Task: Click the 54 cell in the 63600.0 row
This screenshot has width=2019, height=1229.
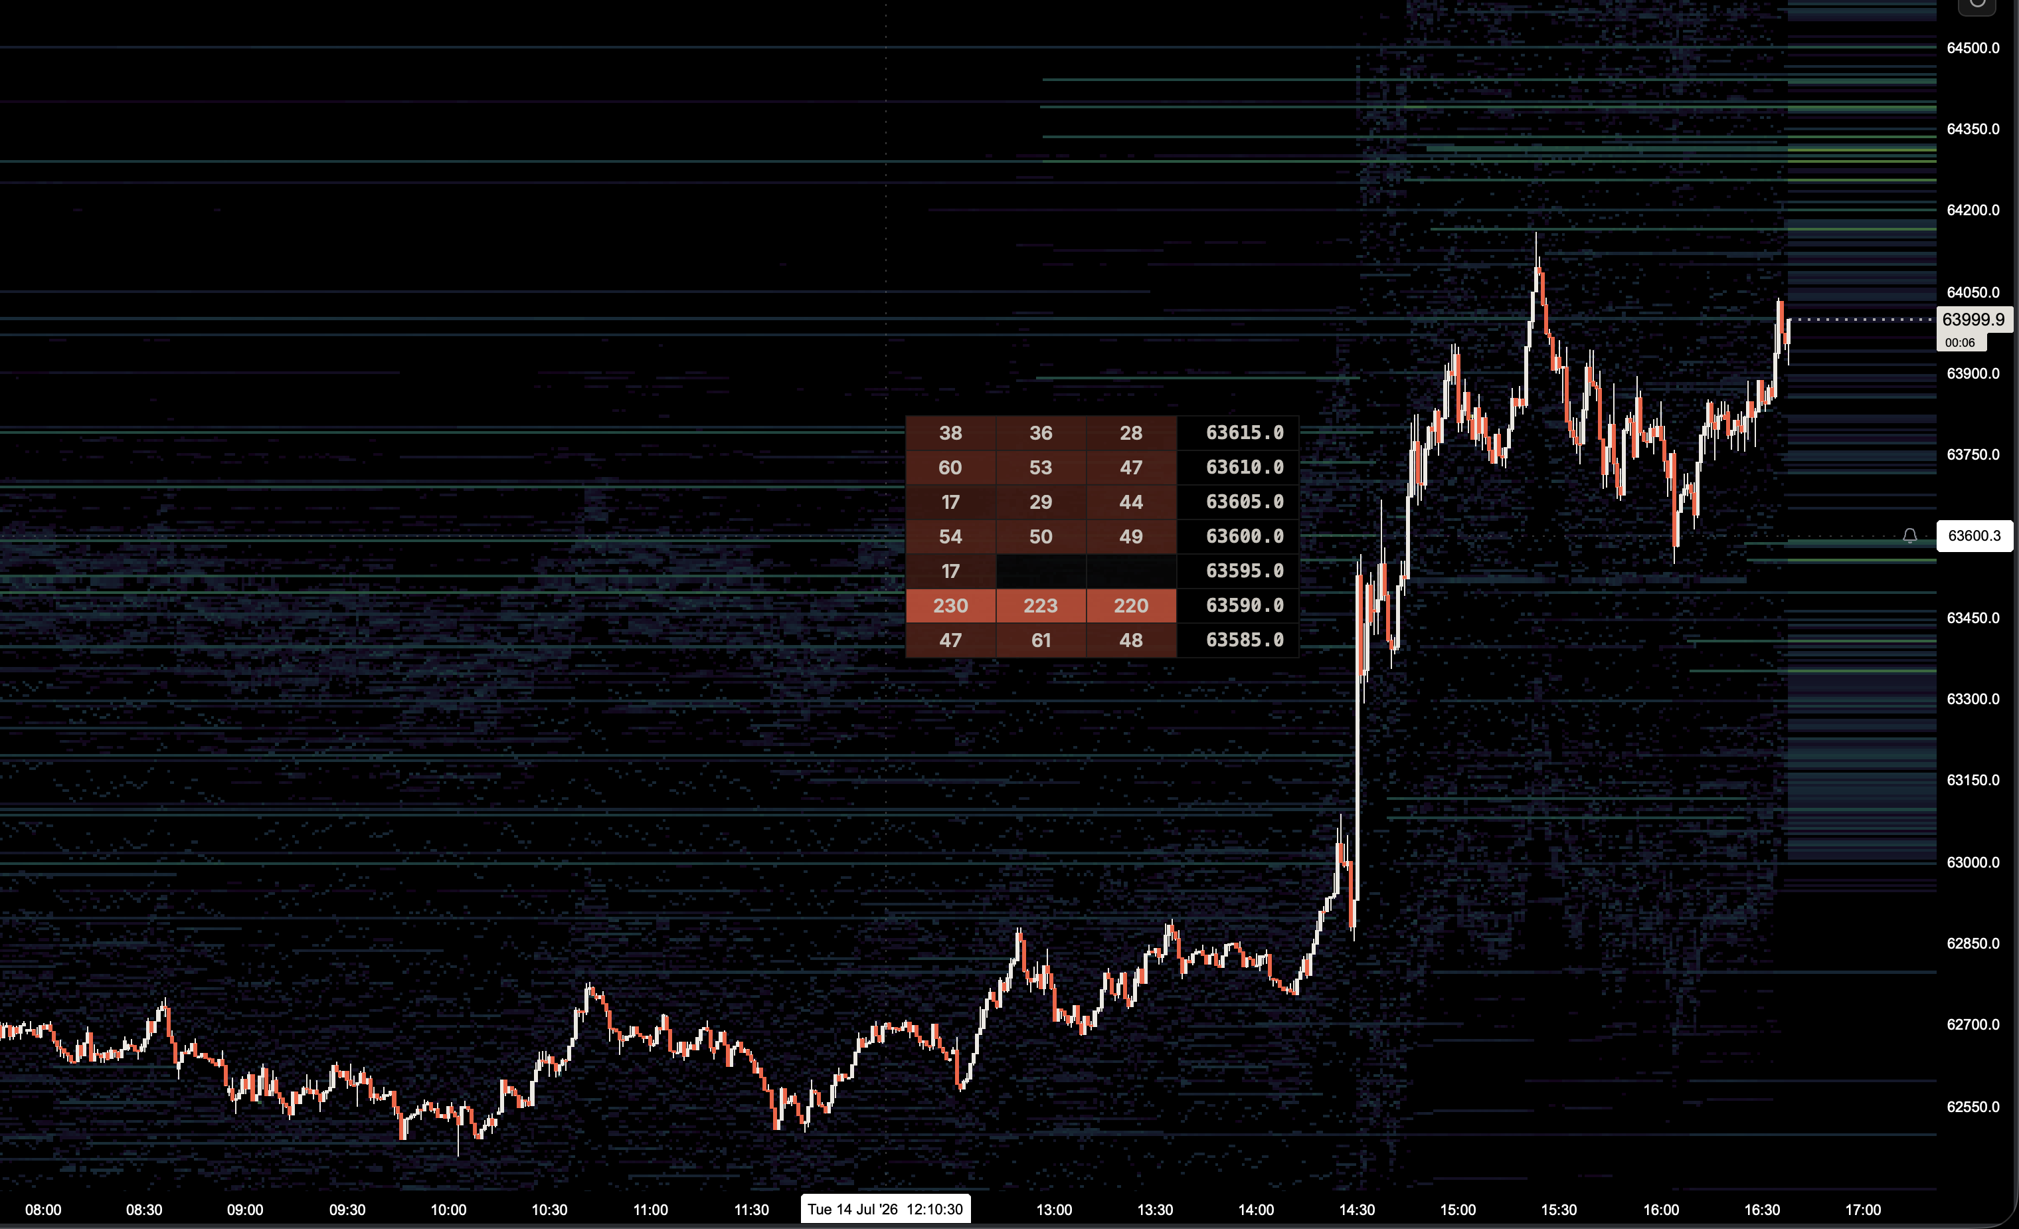Action: pos(950,537)
